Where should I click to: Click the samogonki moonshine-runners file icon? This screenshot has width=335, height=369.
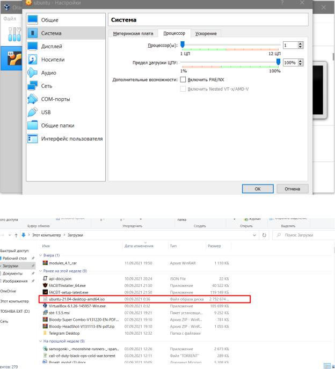coord(45,349)
